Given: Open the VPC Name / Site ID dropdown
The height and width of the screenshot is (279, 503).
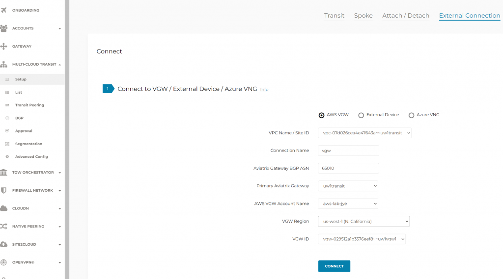Looking at the screenshot, I should 365,133.
